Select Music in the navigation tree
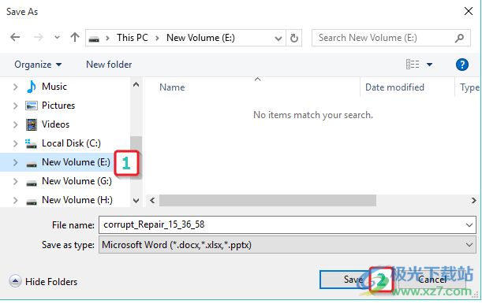 pyautogui.click(x=54, y=87)
